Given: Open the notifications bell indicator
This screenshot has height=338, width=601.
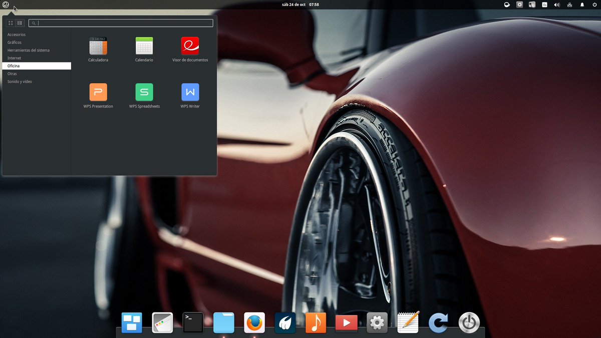Looking at the screenshot, I should click(x=582, y=5).
